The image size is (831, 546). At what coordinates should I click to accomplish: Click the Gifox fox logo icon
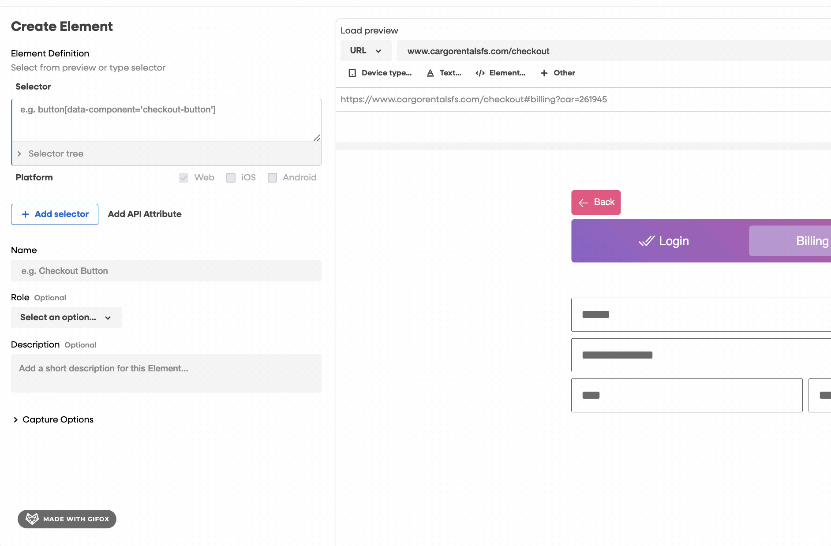[32, 519]
